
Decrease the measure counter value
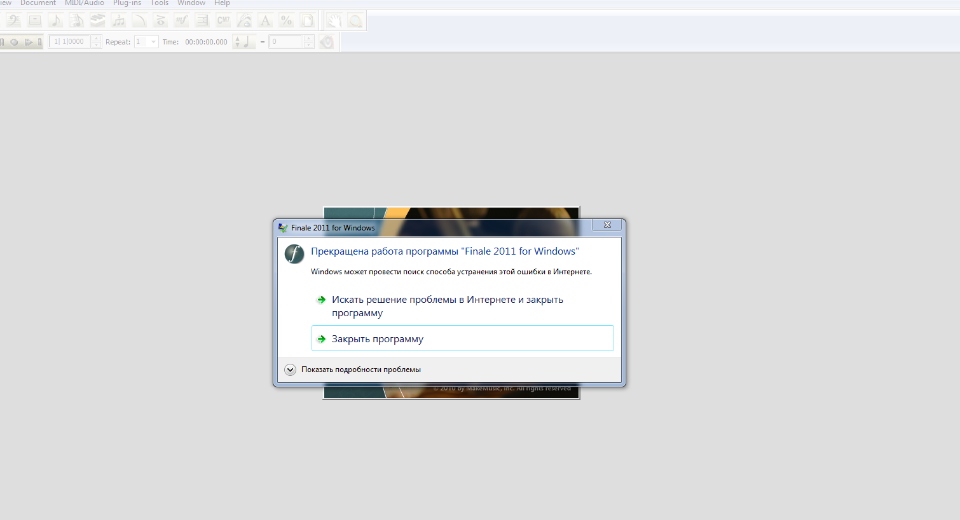[96, 45]
